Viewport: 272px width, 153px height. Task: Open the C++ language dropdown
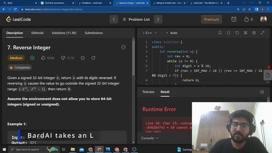150,33
